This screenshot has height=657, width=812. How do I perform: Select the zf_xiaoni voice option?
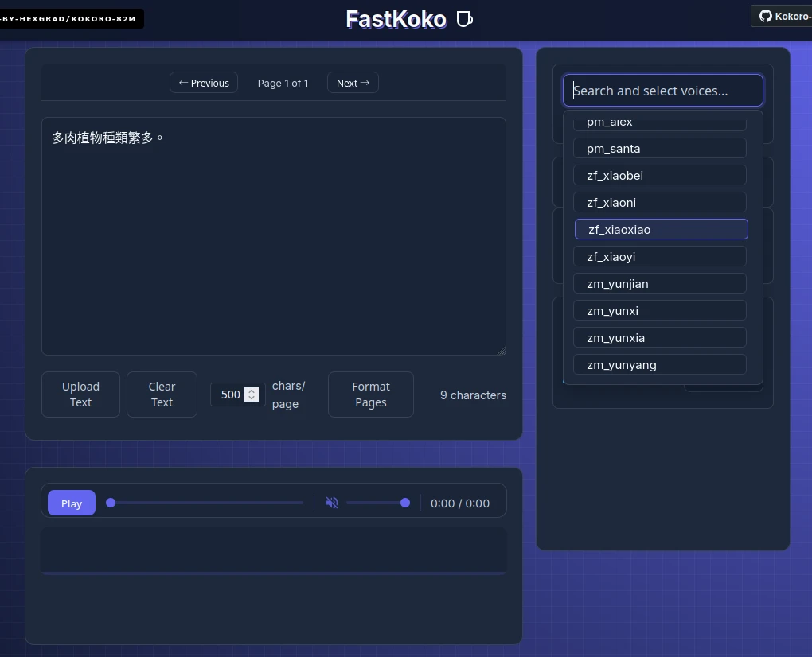tap(659, 203)
